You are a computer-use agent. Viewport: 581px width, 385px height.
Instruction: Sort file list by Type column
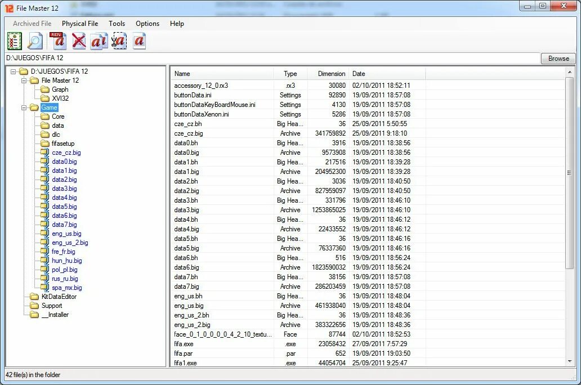click(290, 74)
